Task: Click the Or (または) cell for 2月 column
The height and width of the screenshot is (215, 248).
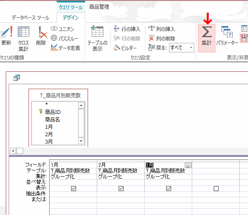Action: point(121,200)
